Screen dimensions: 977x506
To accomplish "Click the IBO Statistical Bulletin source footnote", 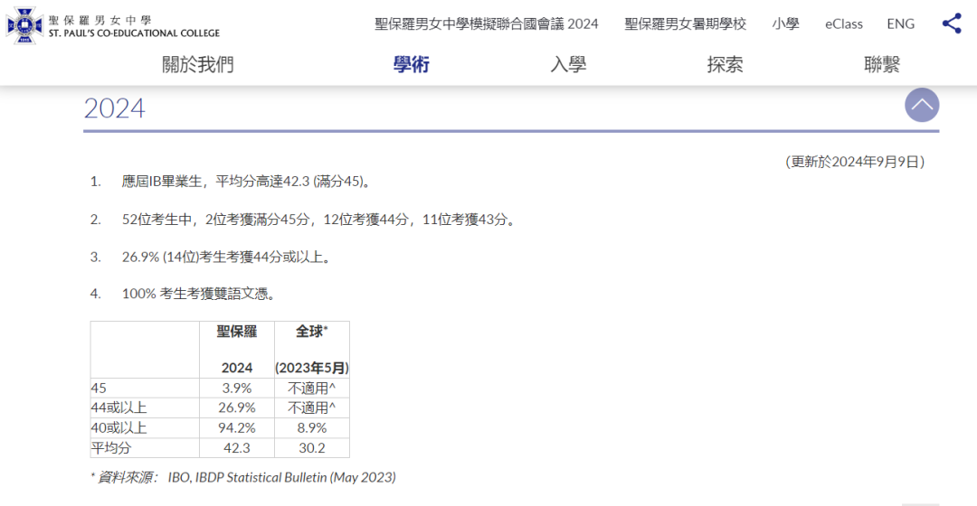I will [243, 477].
